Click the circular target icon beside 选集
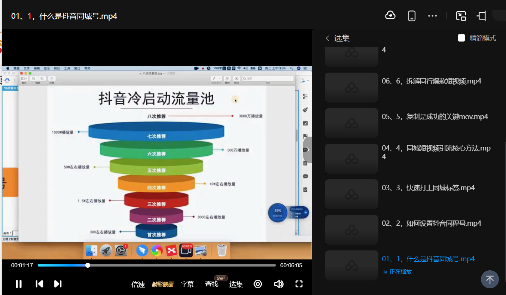506x295 pixels. point(257,284)
